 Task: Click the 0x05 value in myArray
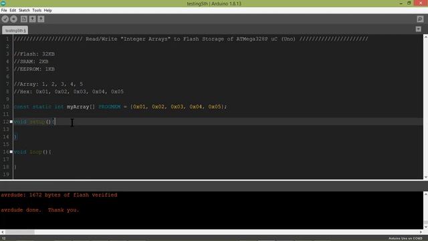[x=215, y=106]
